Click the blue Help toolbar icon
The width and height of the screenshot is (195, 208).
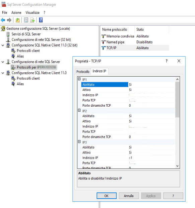click(x=41, y=20)
